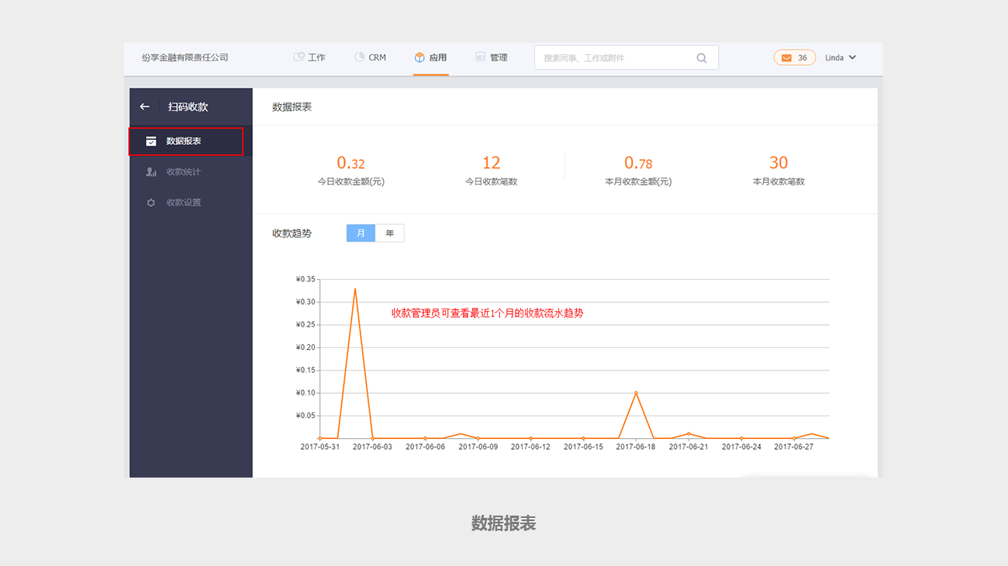Open the 管理 navigation tab
This screenshot has width=1008, height=566.
[492, 57]
